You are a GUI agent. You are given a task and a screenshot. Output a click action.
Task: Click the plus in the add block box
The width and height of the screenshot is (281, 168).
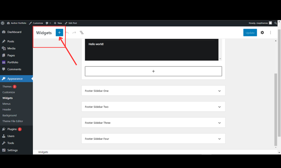pyautogui.click(x=153, y=71)
